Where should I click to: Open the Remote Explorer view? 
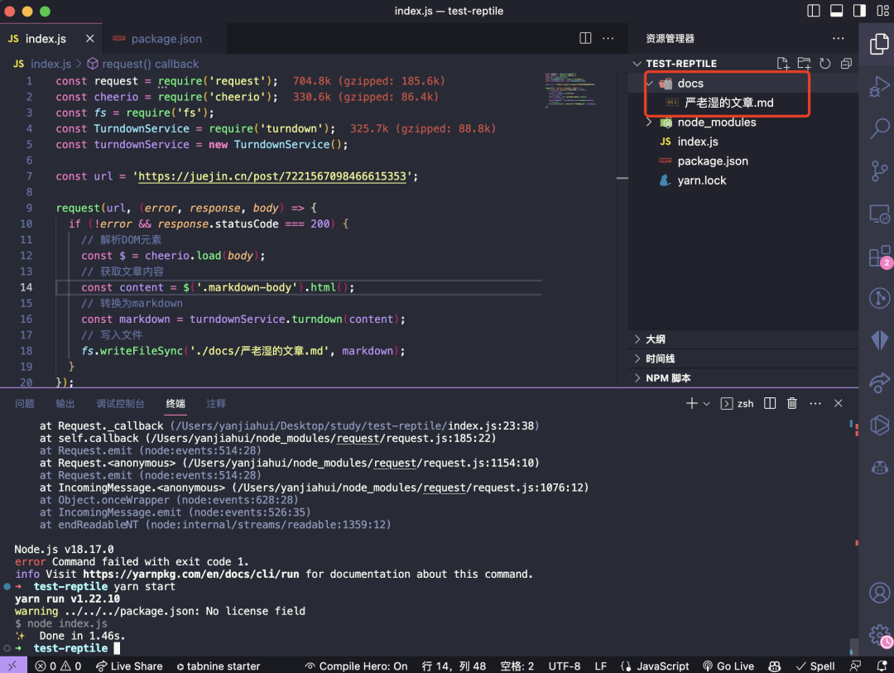coord(878,214)
